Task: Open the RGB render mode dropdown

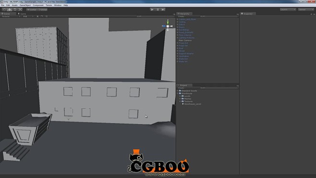Action: pyautogui.click(x=28, y=16)
